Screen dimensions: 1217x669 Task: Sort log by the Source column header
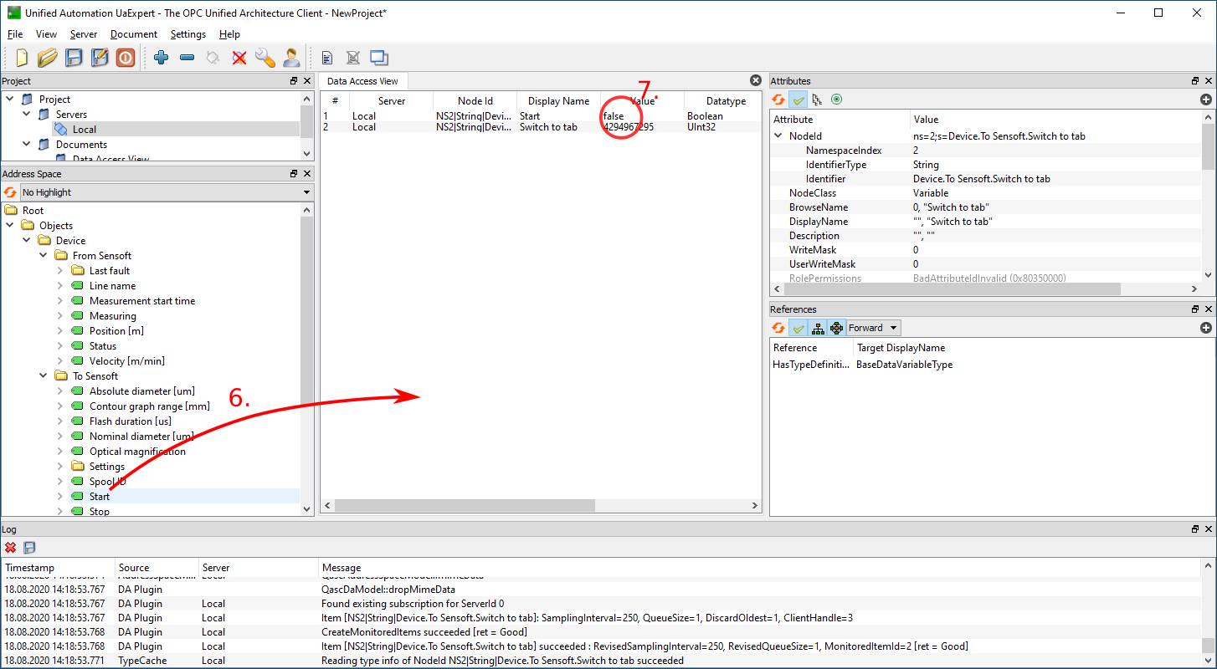pyautogui.click(x=157, y=568)
